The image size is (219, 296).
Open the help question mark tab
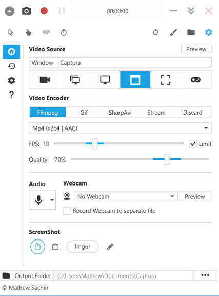[x=11, y=95]
